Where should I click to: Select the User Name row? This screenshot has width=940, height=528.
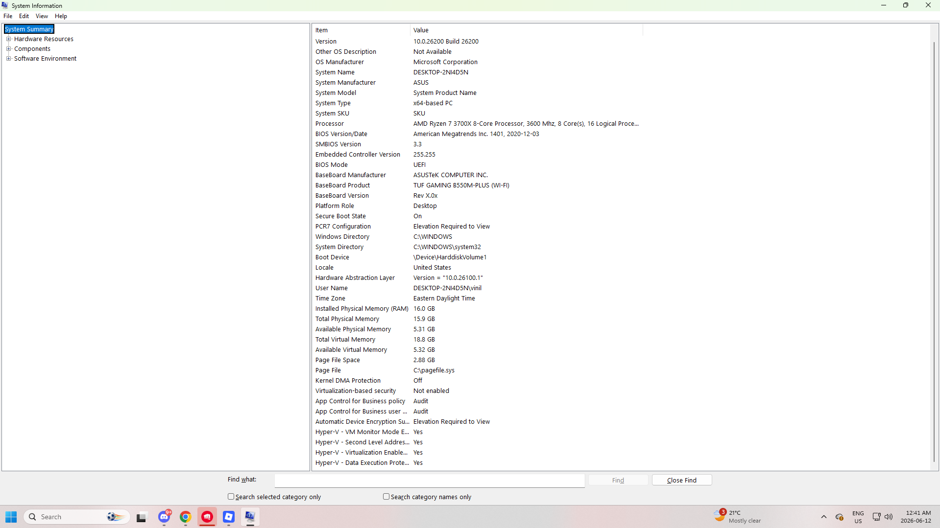[x=477, y=288]
